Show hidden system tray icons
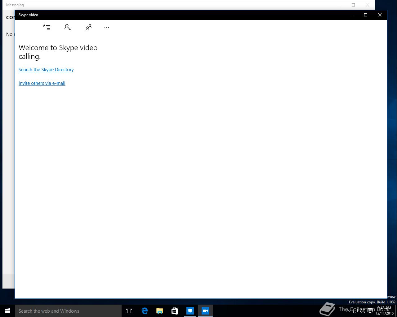397x317 pixels. click(x=347, y=311)
